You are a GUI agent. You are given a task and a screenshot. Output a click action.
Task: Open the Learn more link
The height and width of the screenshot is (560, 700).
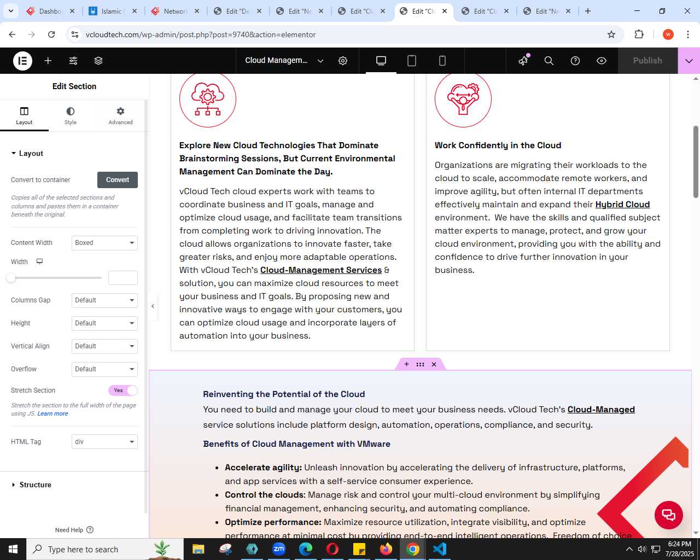pyautogui.click(x=52, y=414)
